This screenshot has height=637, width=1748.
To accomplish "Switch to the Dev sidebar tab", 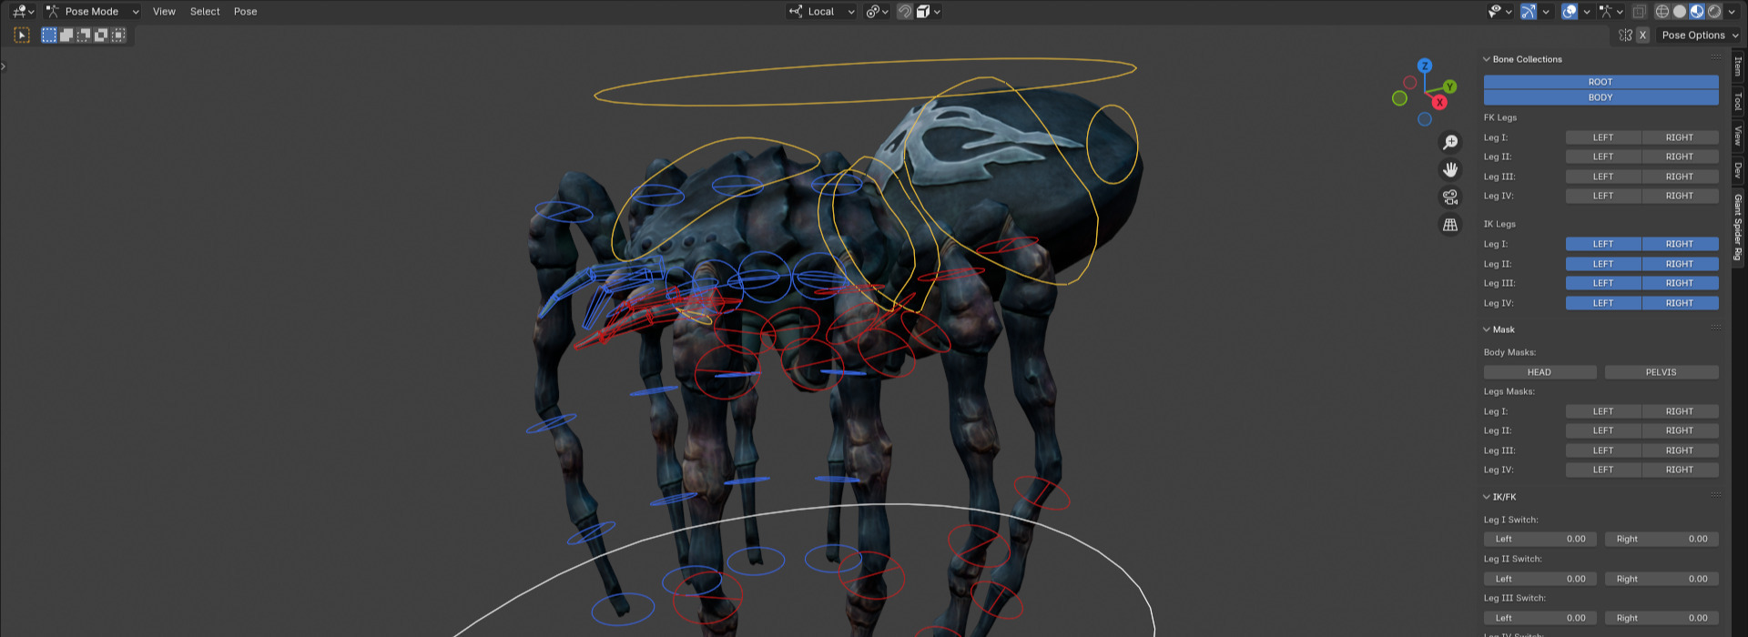I will tap(1738, 170).
